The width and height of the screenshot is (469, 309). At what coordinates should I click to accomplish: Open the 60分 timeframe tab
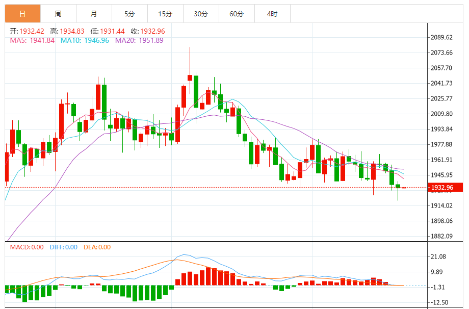coord(237,14)
